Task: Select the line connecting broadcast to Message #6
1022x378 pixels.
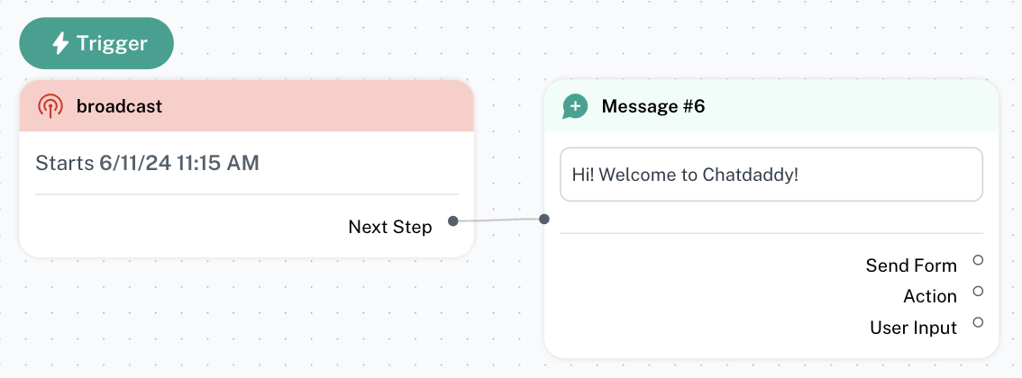Action: [x=498, y=220]
